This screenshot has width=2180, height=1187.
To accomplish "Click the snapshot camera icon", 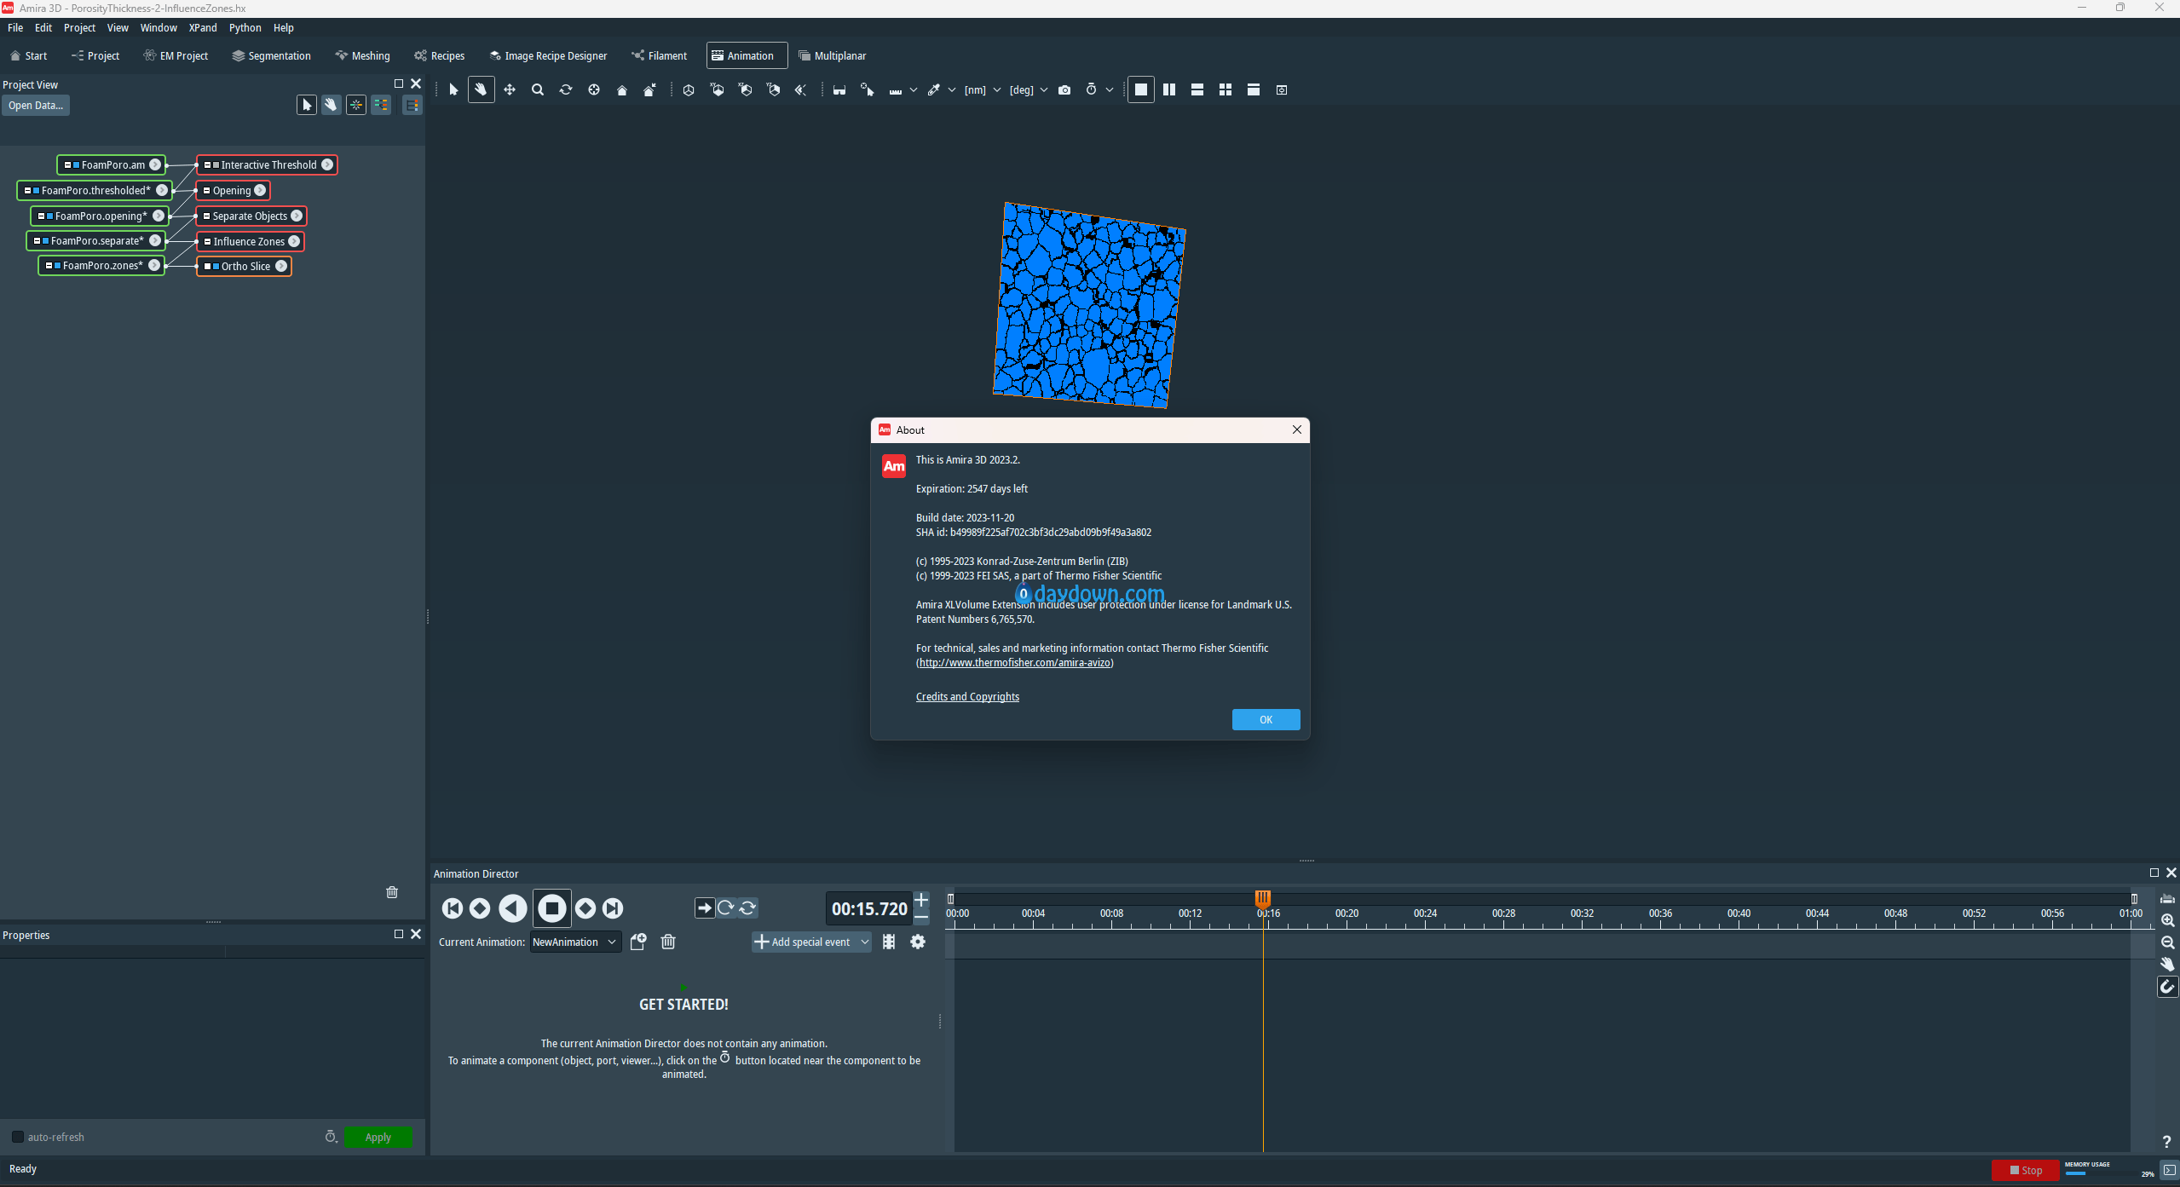I will (x=1064, y=89).
